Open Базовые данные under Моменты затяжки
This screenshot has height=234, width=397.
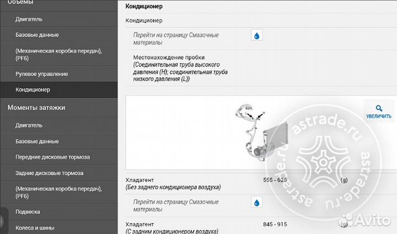click(x=37, y=141)
